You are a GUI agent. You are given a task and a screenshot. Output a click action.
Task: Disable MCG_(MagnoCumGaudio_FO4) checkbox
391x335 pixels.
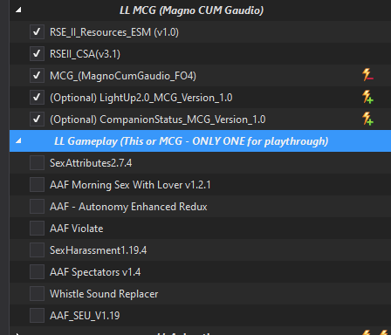coord(37,76)
